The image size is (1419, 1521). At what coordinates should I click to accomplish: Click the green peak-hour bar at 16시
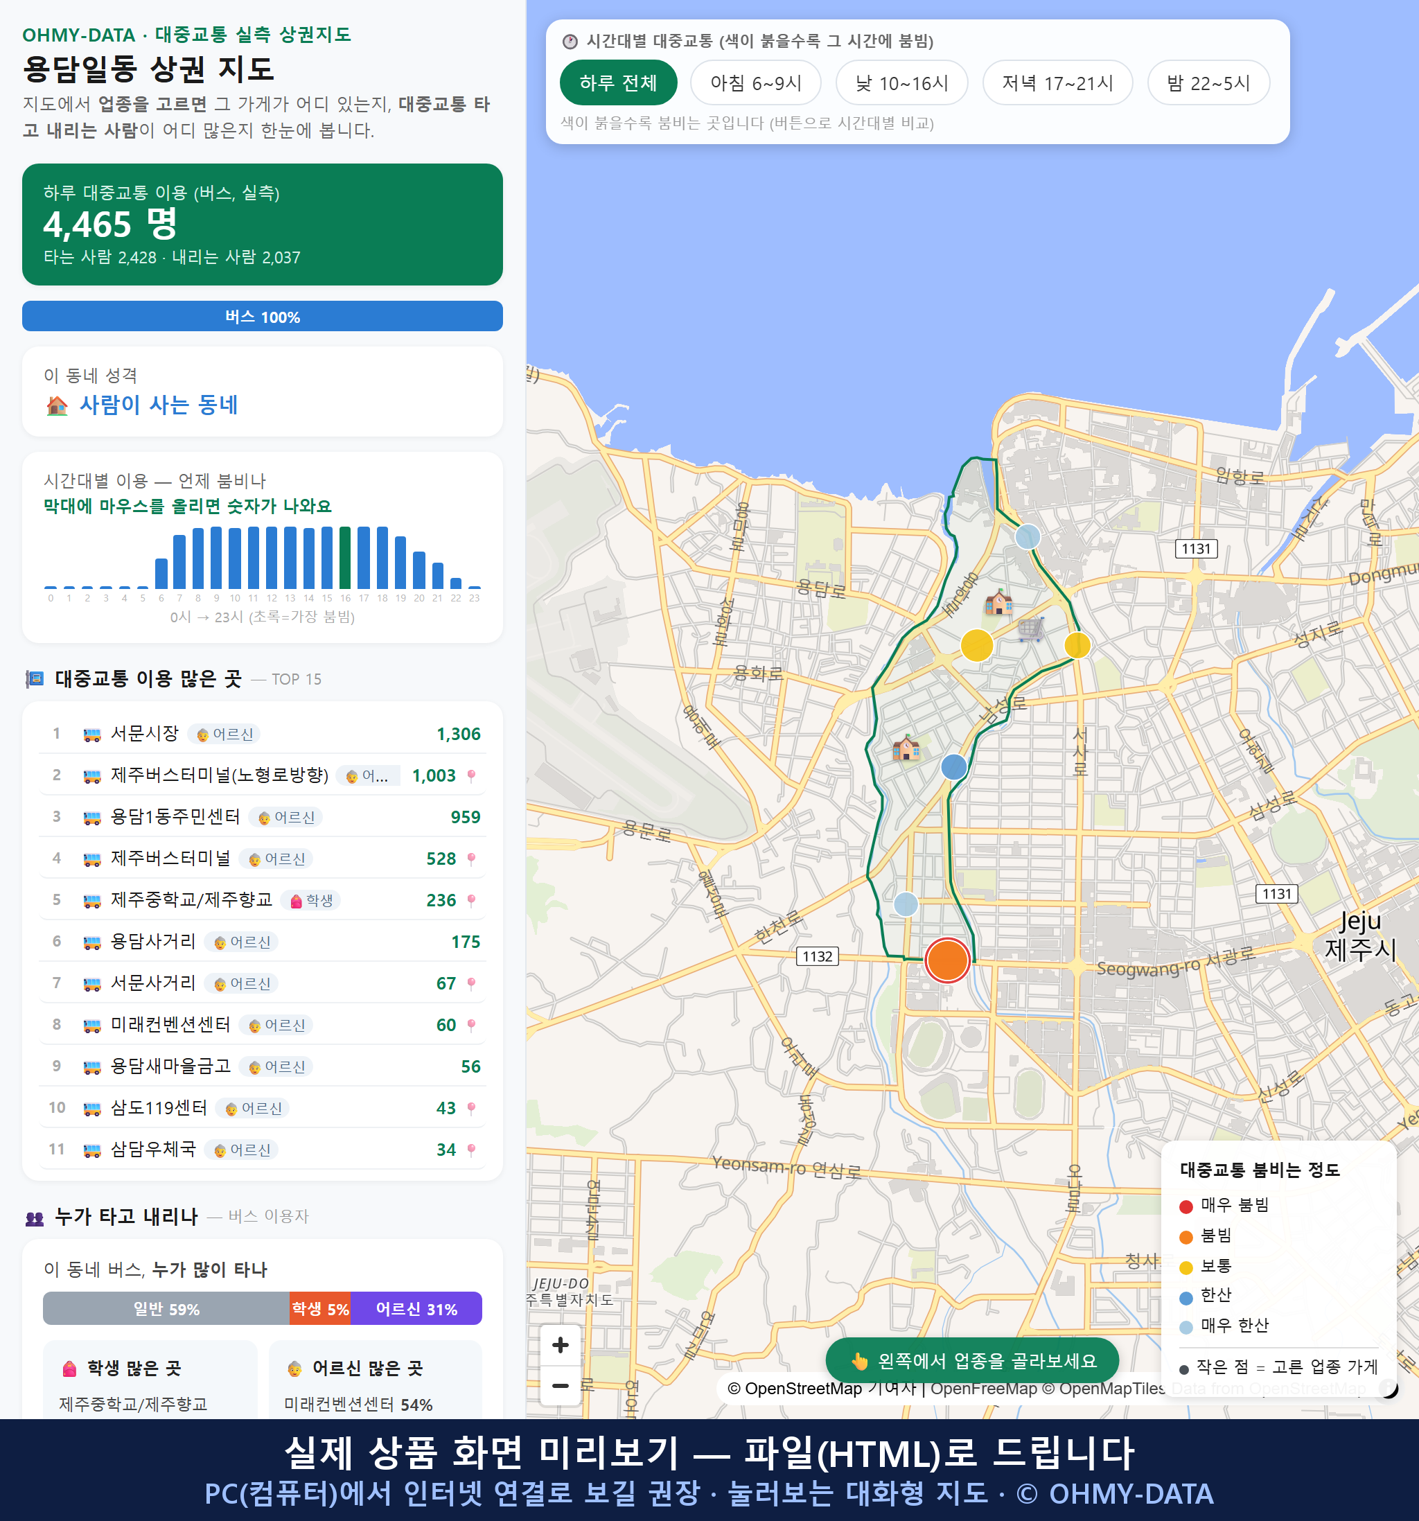[x=345, y=557]
